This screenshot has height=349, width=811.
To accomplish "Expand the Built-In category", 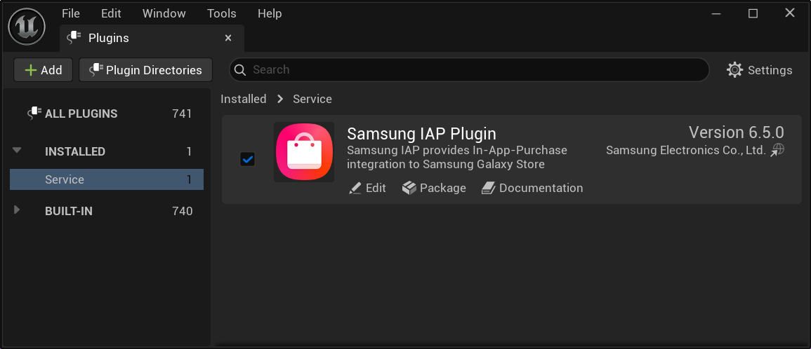I will pos(18,210).
